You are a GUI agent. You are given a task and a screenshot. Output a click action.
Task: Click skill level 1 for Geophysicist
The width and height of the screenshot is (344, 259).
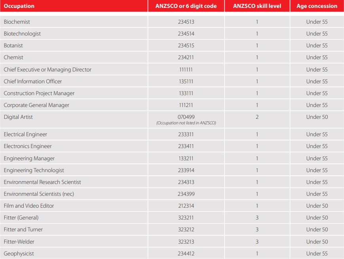(257, 253)
